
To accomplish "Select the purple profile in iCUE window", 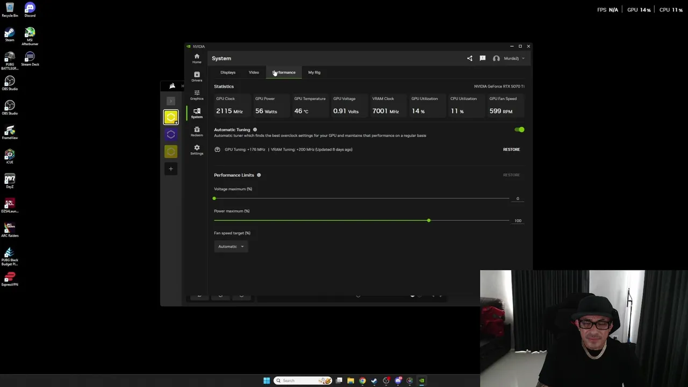I will [171, 134].
